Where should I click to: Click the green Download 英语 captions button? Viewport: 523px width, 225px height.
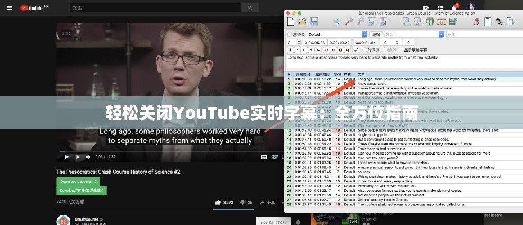[x=82, y=190]
